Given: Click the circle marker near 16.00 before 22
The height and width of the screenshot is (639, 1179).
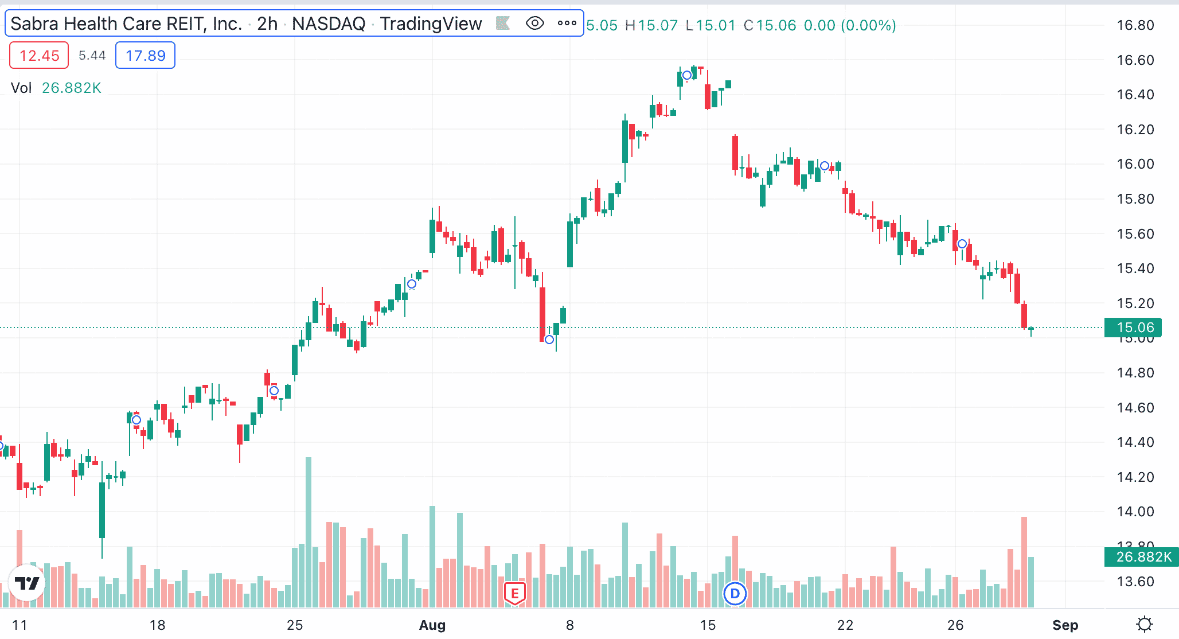Looking at the screenshot, I should pos(825,166).
